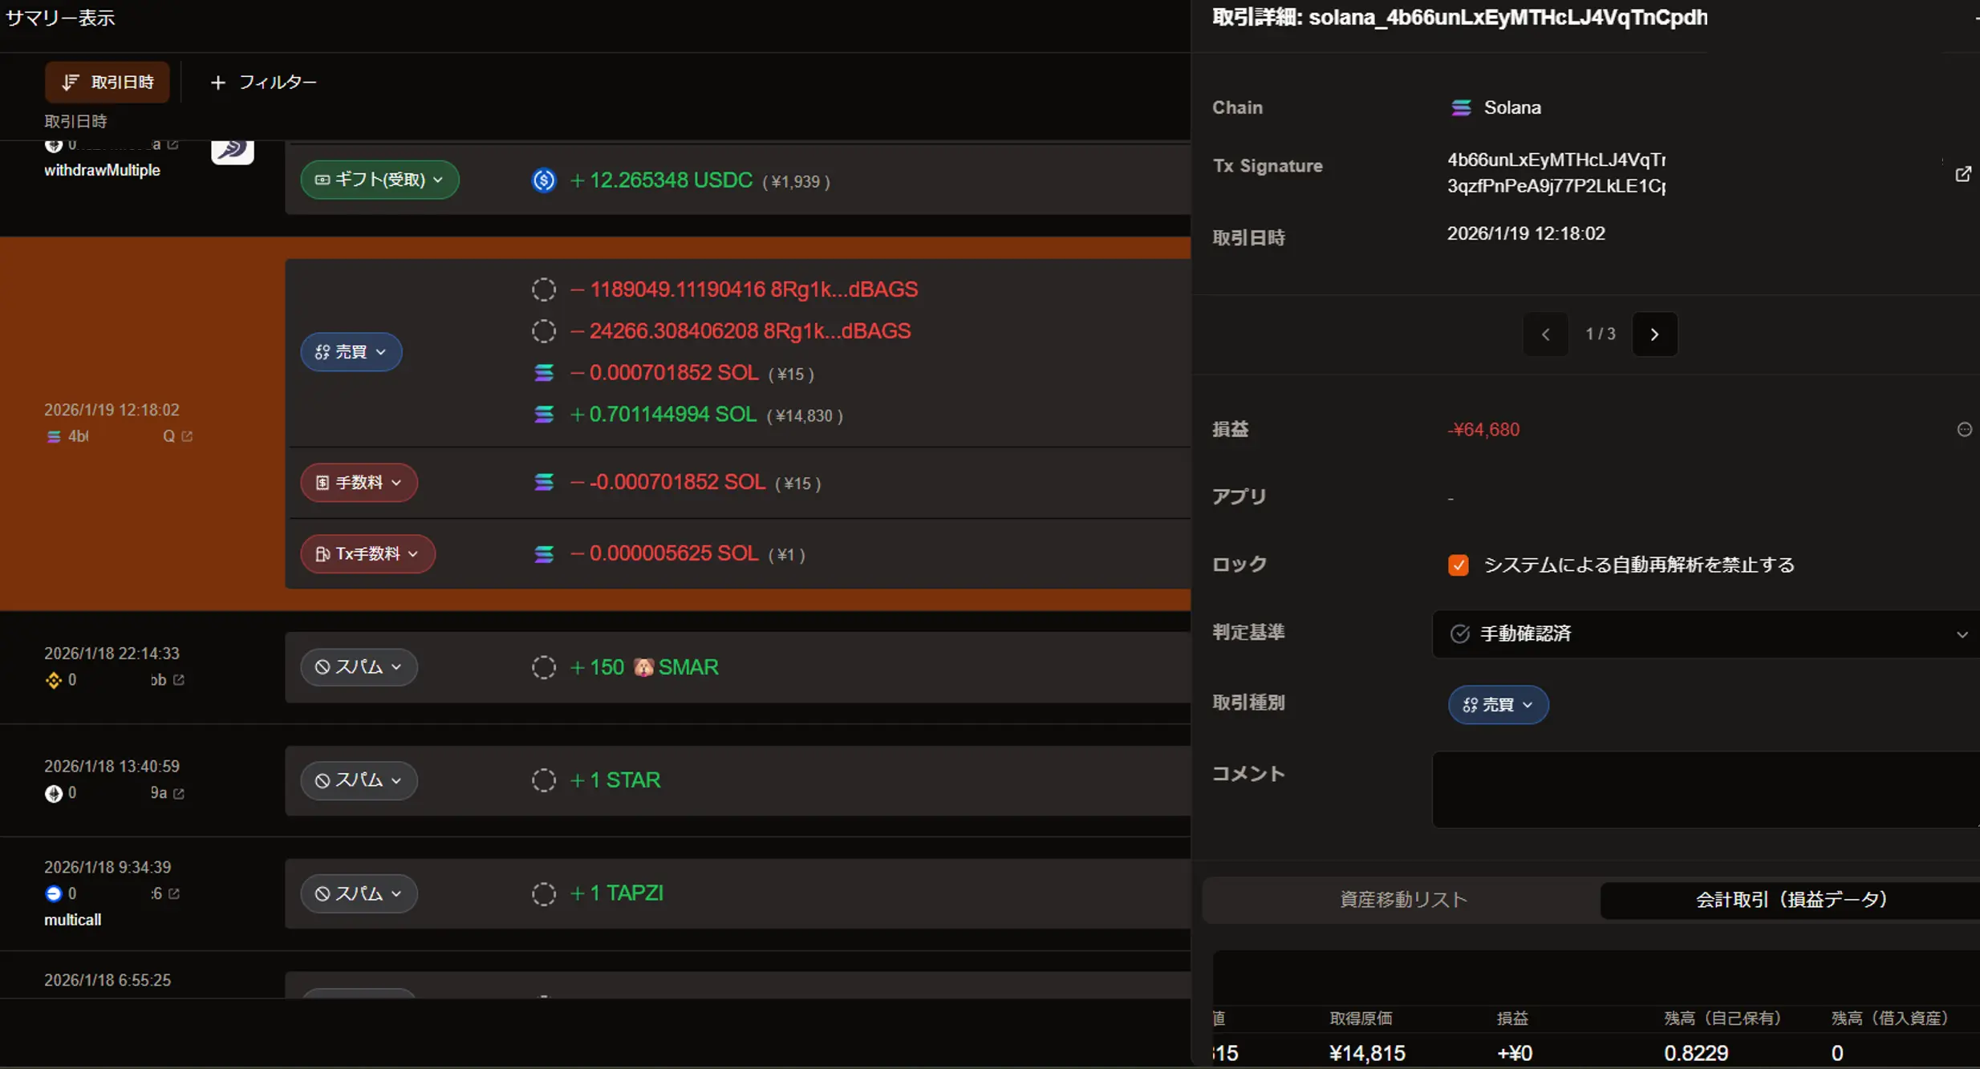
Task: Open external link for 2026/1/19 12:18:02 transaction
Action: point(187,436)
